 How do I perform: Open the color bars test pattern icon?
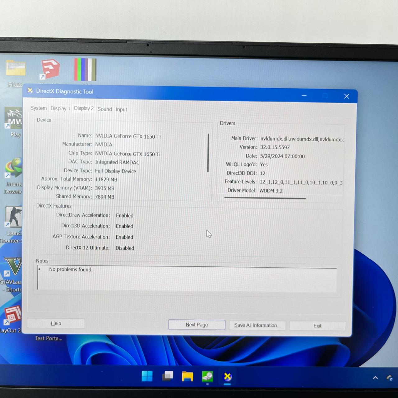click(85, 70)
